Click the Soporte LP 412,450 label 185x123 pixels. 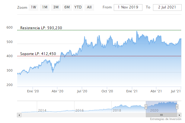[38, 54]
